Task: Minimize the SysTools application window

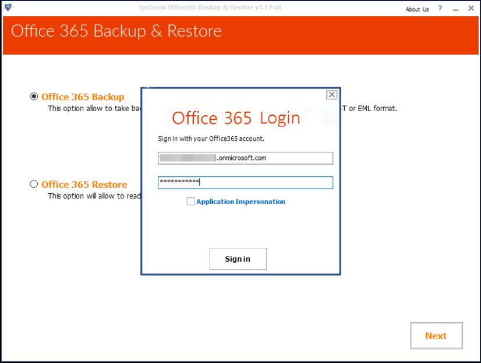Action: pyautogui.click(x=455, y=9)
